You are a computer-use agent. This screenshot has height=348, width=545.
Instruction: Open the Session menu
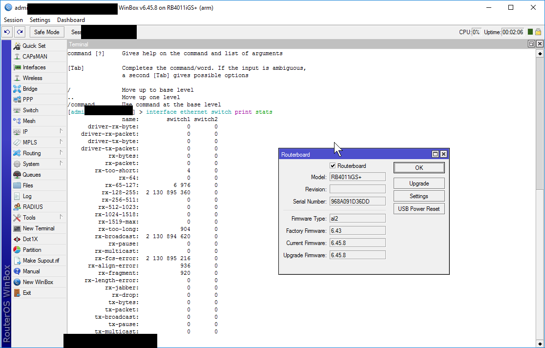point(13,20)
